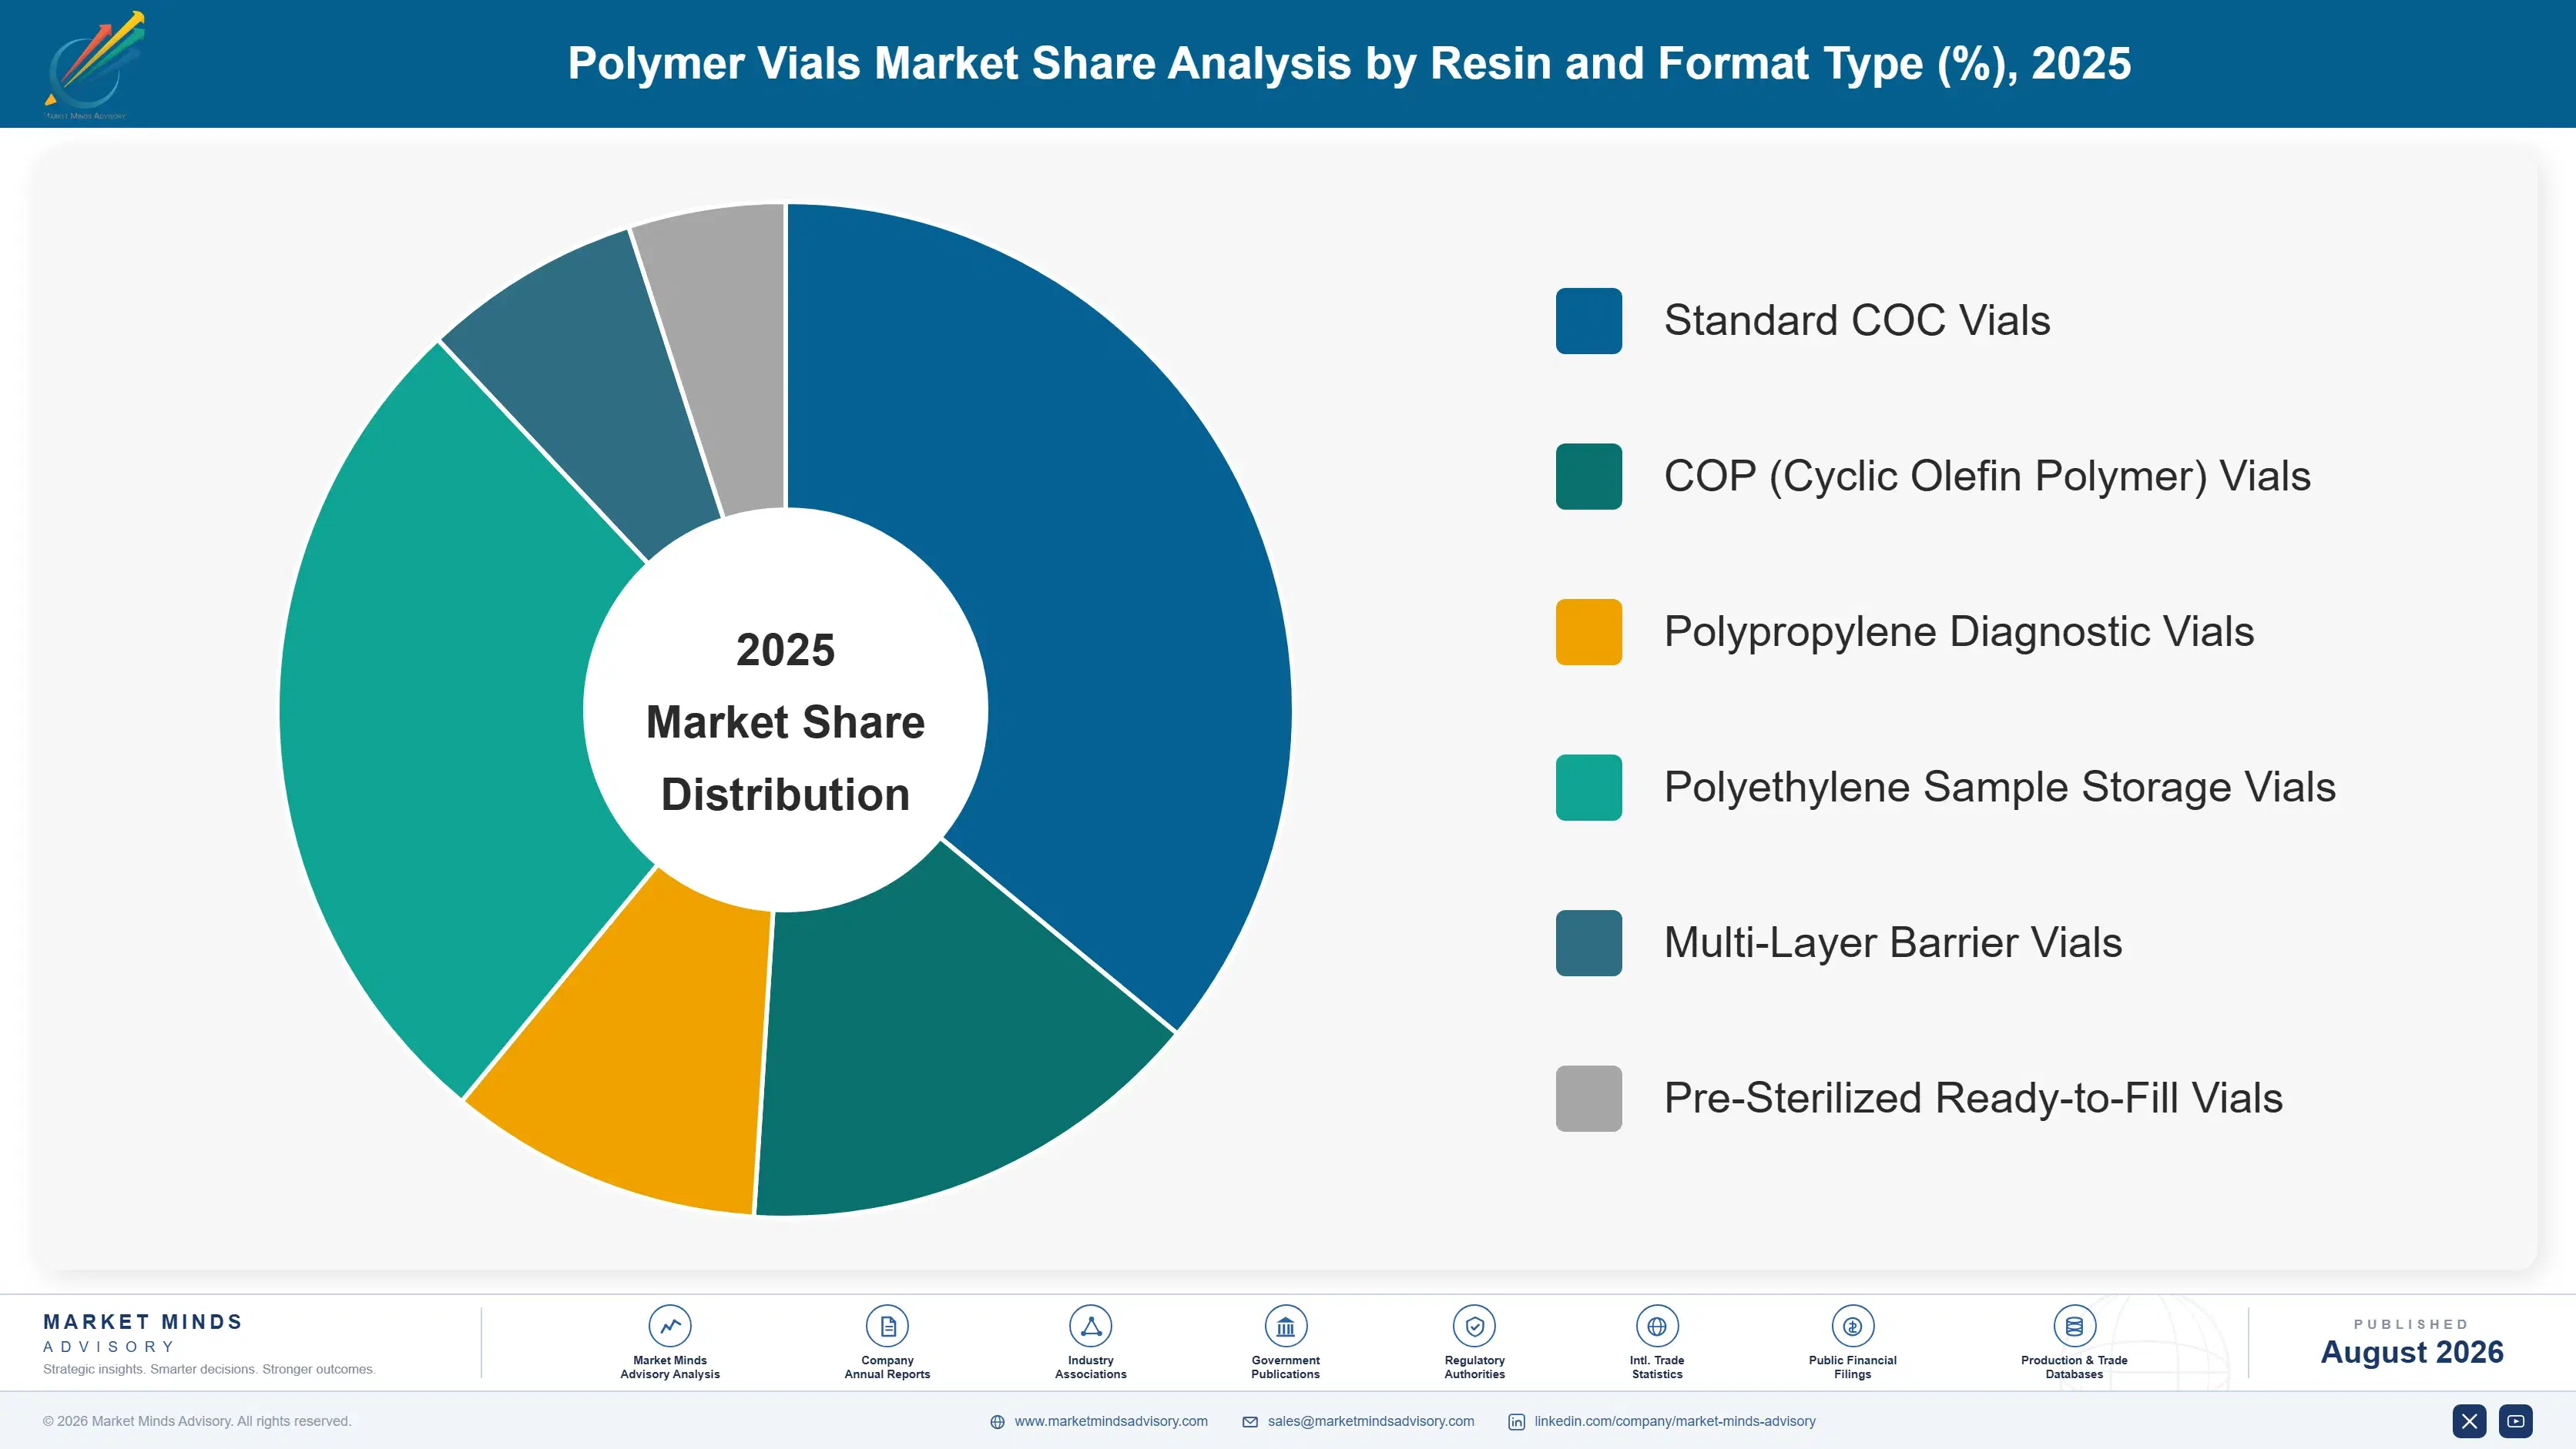Click the 'Government Publications' label text
2576x1449 pixels.
(x=1285, y=1367)
